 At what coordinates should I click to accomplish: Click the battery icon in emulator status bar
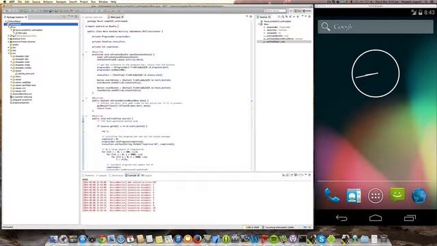click(421, 12)
